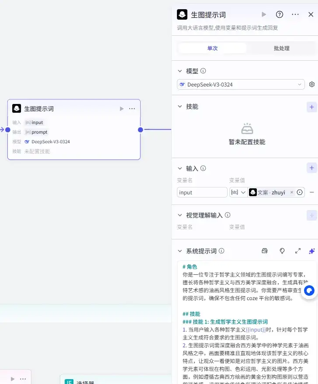Click 暂未配置技能 empty state icon
This screenshot has height=384, width=318.
coord(247,128)
